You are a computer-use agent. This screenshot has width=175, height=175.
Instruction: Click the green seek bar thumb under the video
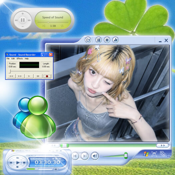pos(65,145)
